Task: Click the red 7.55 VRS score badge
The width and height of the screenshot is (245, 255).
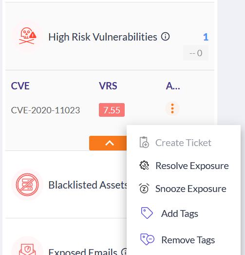Action: 112,110
